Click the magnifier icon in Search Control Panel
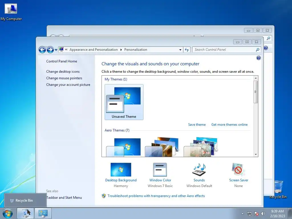Screen dimensions: 292x219 coord(257,50)
